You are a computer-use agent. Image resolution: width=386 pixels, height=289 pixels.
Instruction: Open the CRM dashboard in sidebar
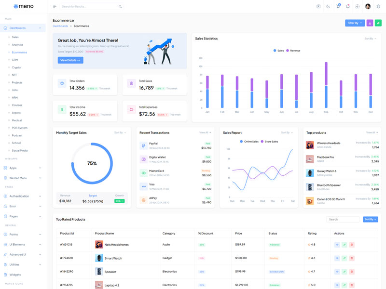coord(15,60)
